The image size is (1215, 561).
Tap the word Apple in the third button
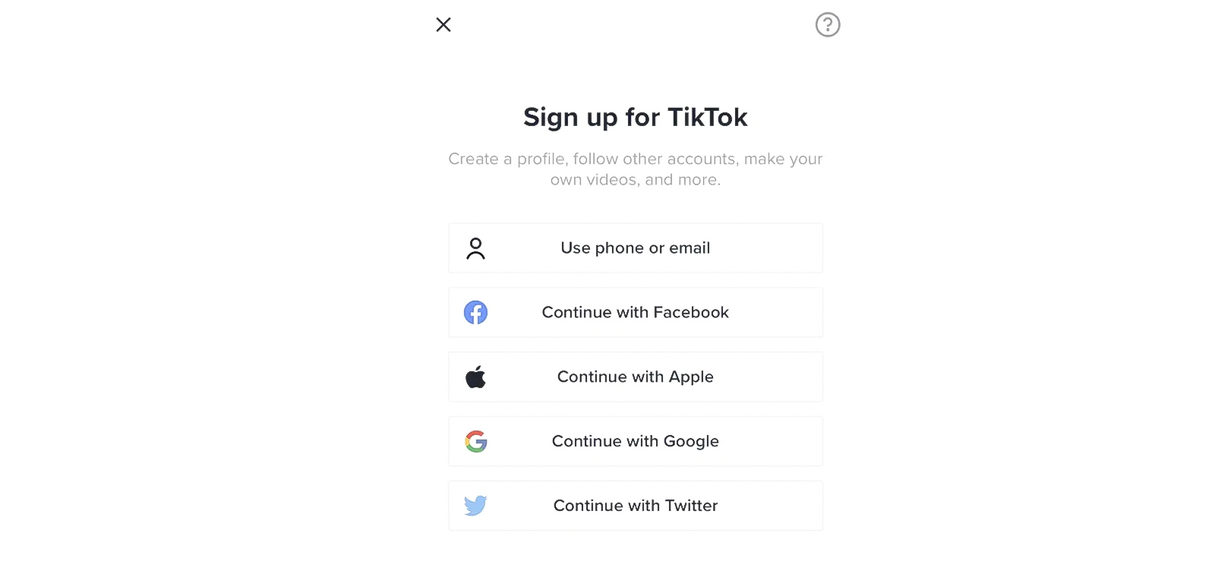[691, 377]
